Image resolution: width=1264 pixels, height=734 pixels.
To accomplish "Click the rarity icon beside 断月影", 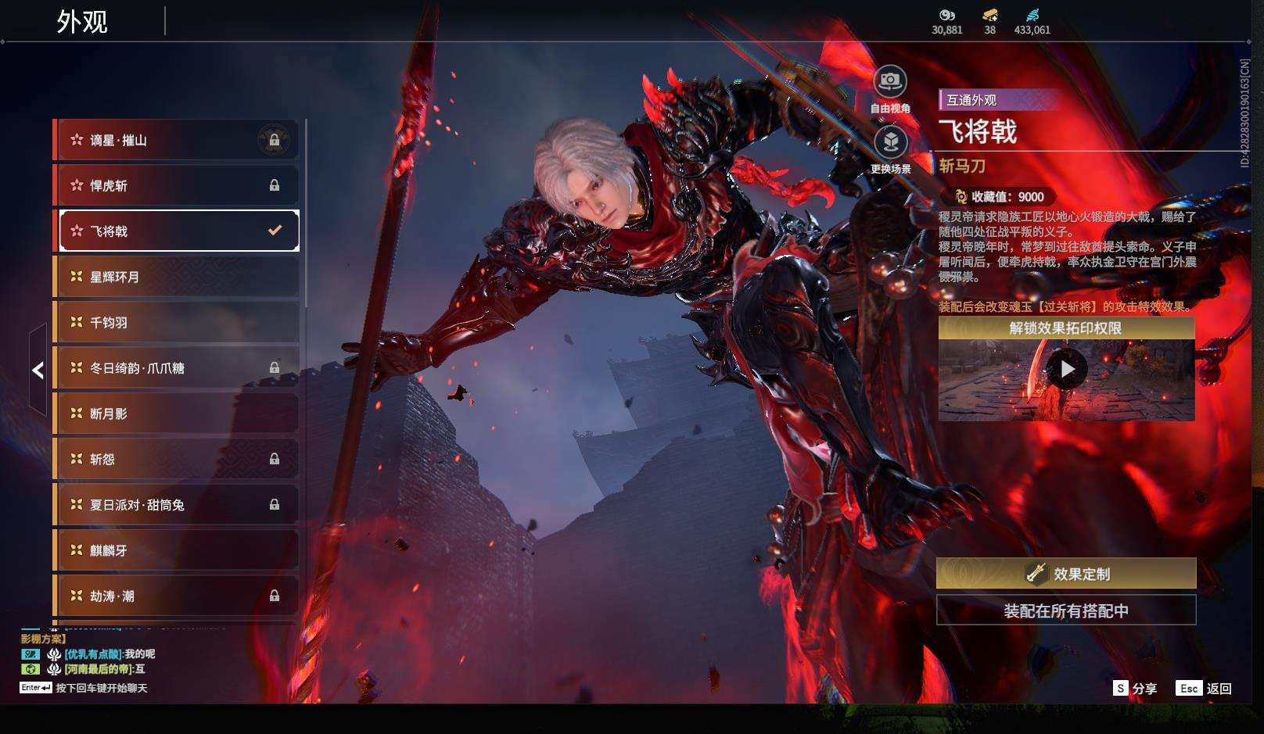I will (x=77, y=414).
